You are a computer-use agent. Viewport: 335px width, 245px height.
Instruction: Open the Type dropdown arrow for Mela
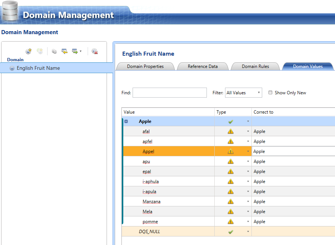[x=248, y=212]
